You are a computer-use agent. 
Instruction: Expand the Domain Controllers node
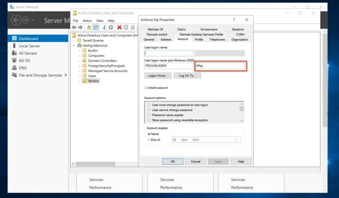tap(79, 61)
